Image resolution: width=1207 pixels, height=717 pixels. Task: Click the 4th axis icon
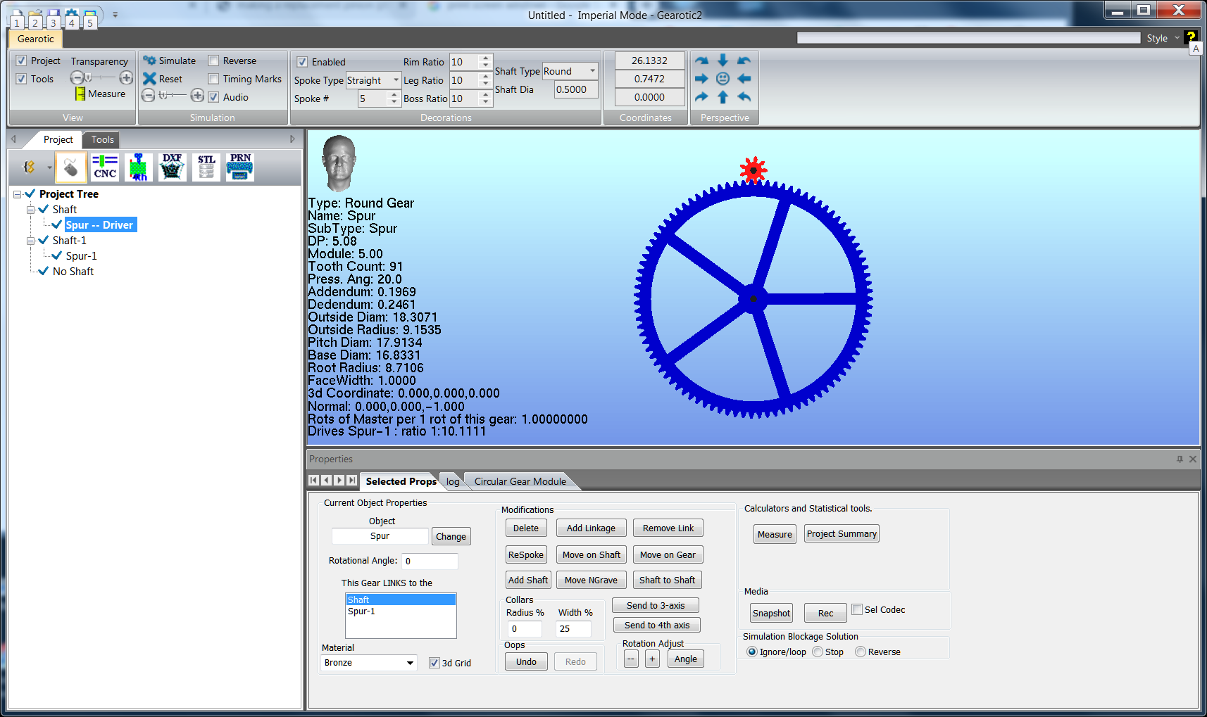click(x=139, y=167)
